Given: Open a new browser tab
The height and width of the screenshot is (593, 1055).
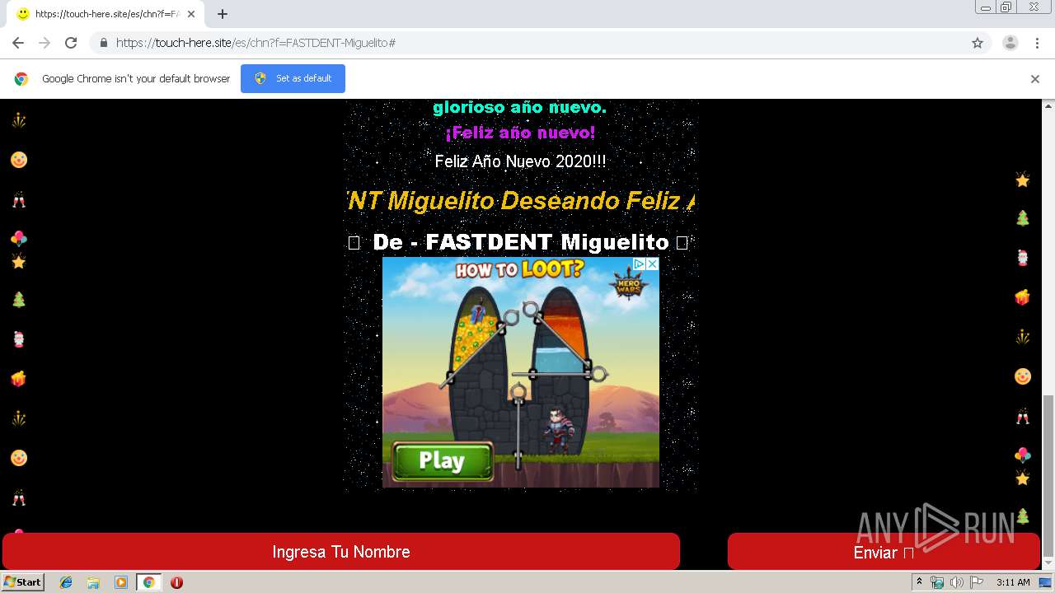Looking at the screenshot, I should pyautogui.click(x=223, y=14).
